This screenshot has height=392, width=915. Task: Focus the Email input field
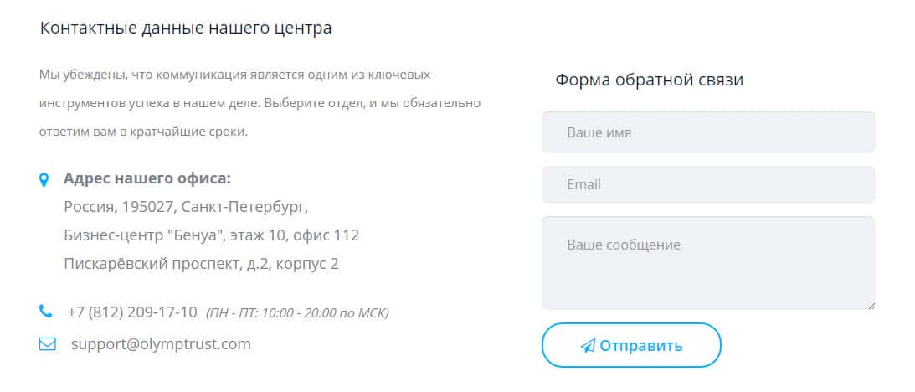pos(707,184)
